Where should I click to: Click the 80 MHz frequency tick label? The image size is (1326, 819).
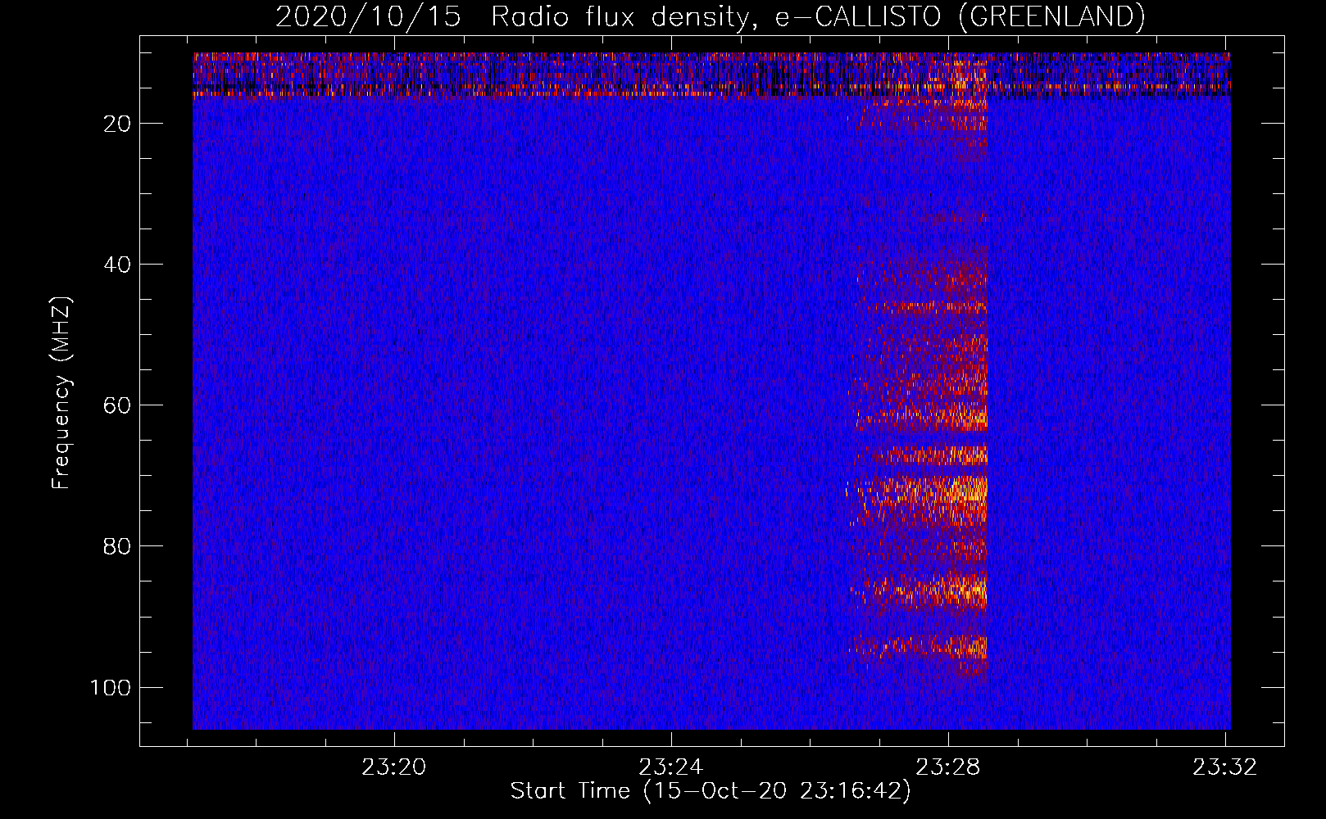[117, 546]
